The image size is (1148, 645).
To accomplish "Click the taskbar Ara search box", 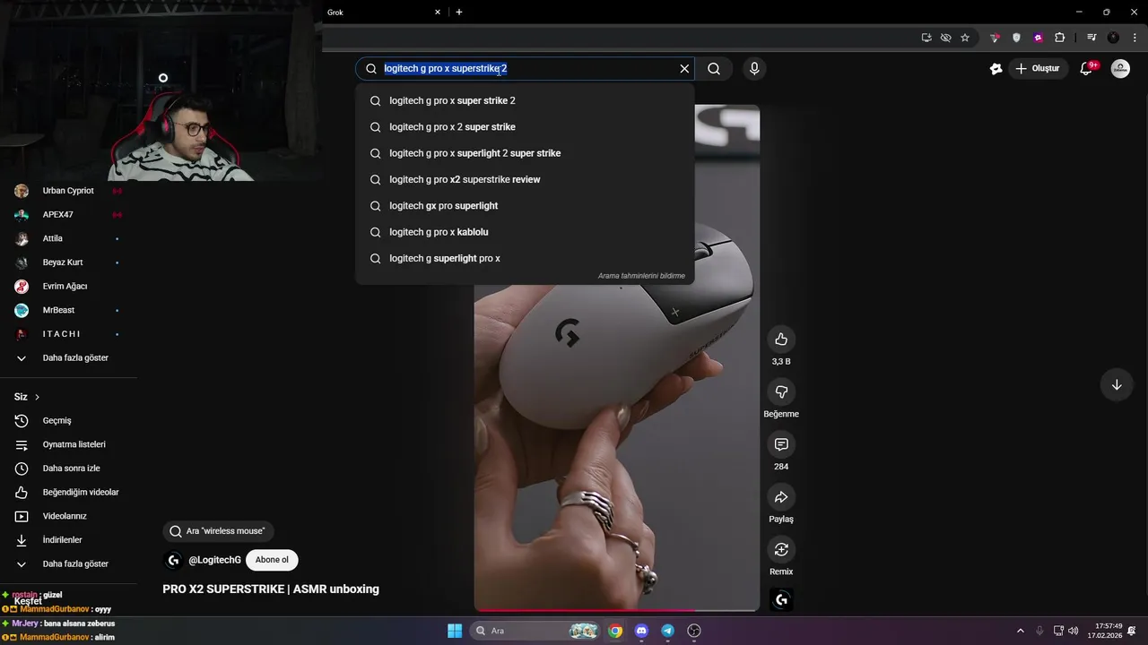I will [535, 631].
